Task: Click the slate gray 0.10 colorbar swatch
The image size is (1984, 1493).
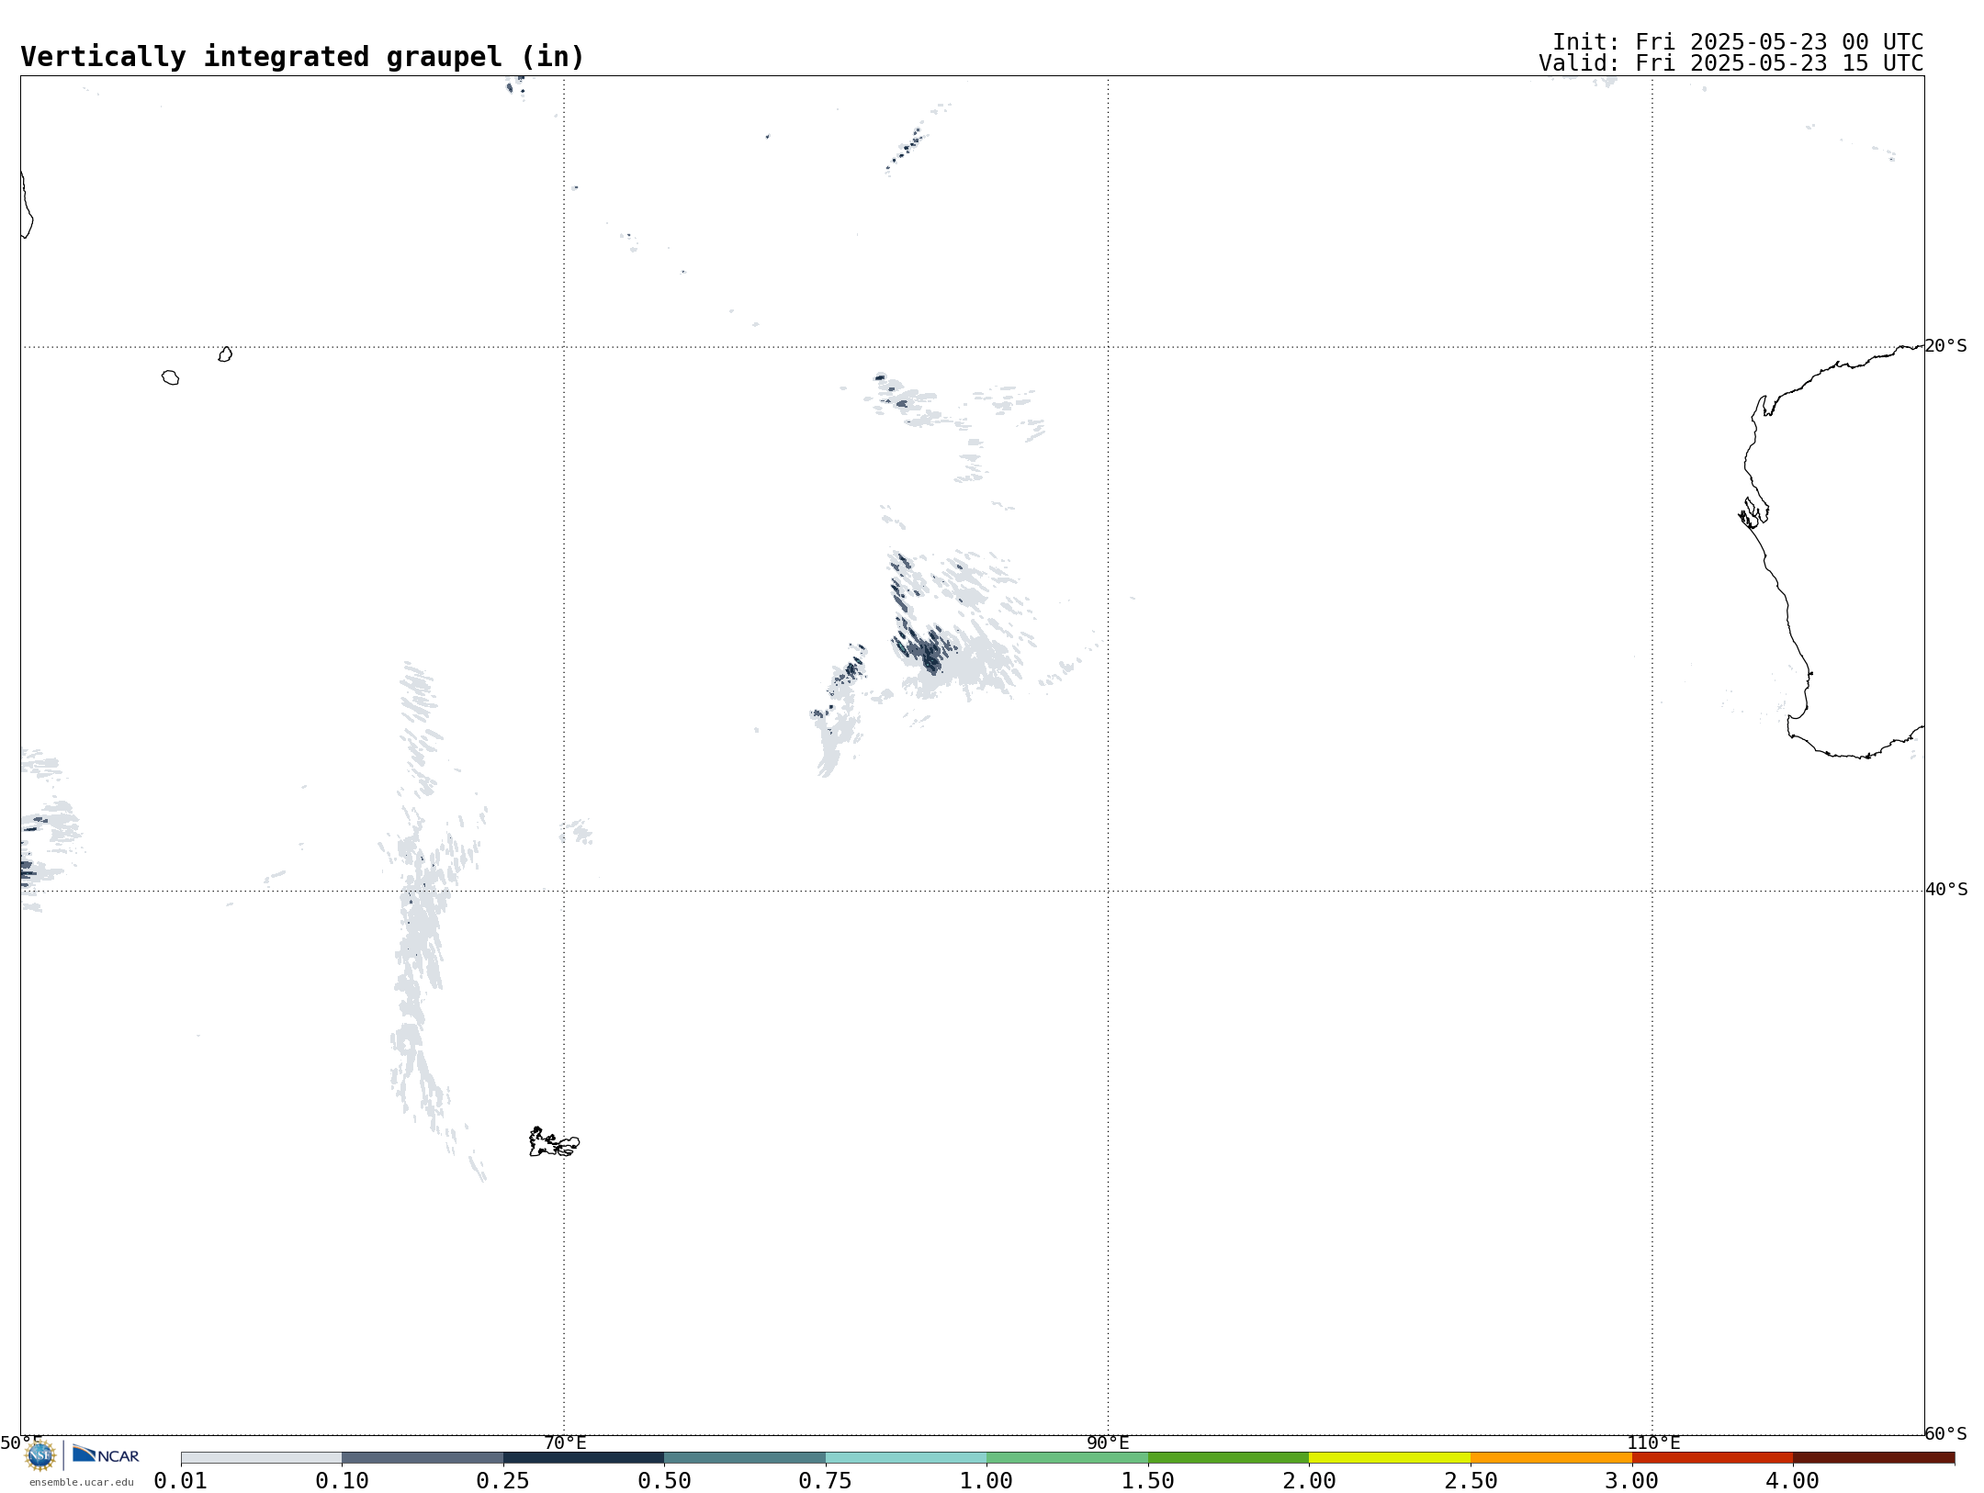Action: tap(423, 1458)
